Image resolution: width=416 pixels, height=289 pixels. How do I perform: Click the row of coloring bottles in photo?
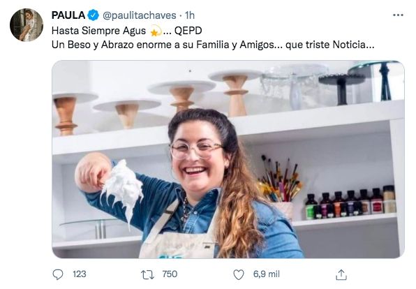[x=350, y=202]
